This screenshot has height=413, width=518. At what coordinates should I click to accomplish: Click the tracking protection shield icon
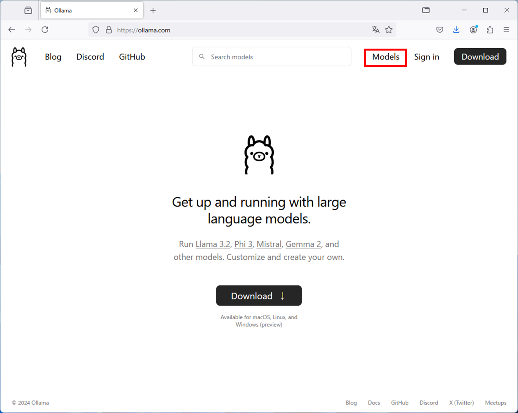tap(96, 30)
